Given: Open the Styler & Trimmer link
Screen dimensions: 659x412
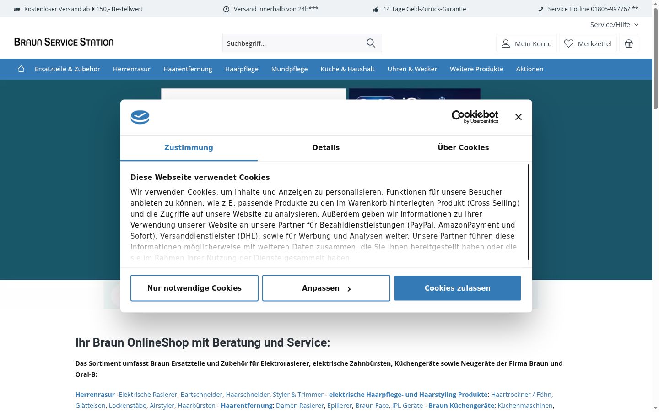Looking at the screenshot, I should pyautogui.click(x=298, y=394).
